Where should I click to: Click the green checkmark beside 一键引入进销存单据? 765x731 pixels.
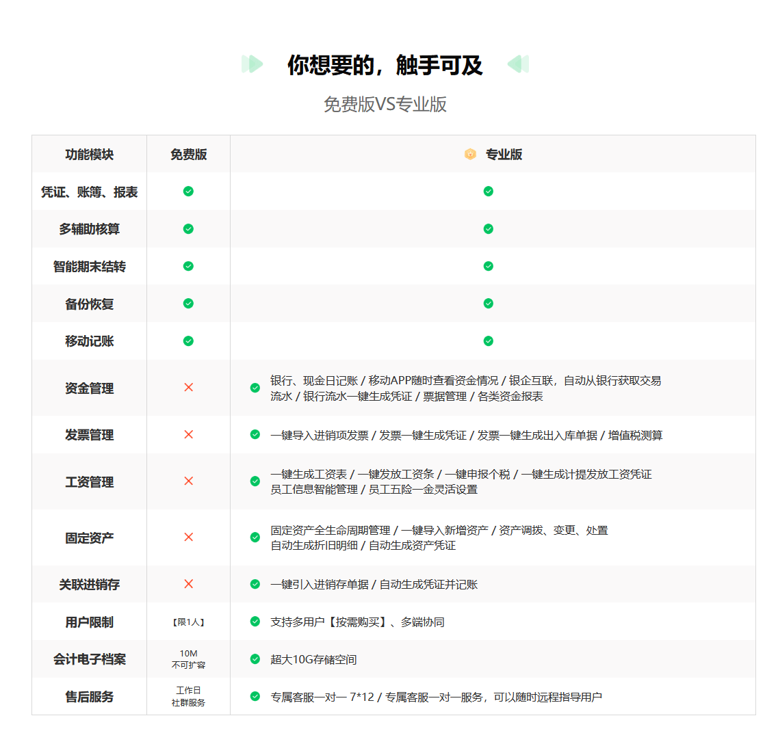click(x=253, y=584)
